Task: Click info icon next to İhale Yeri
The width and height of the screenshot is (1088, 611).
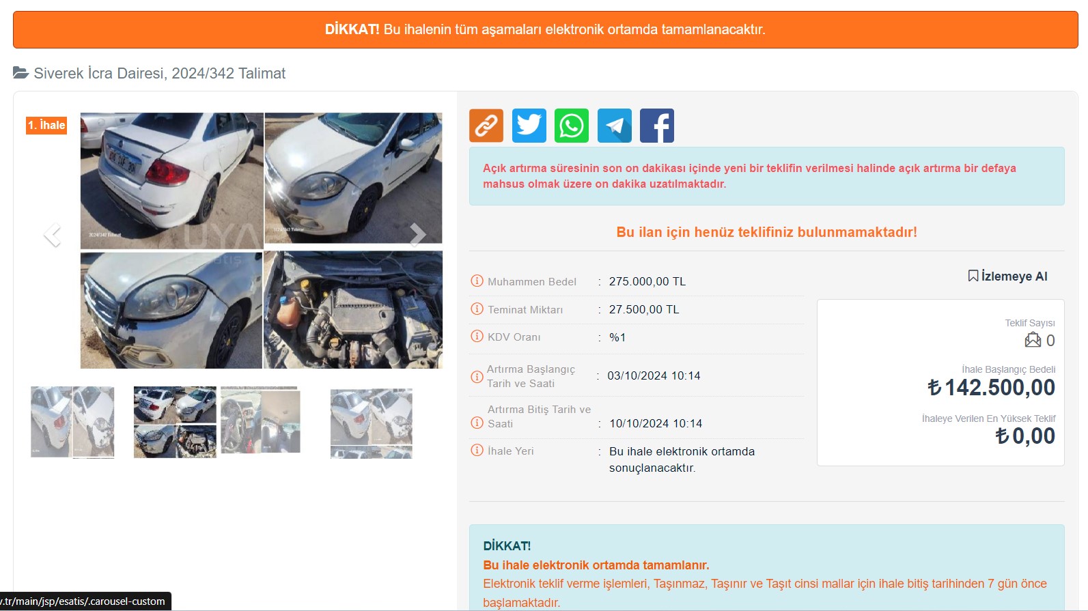Action: click(477, 451)
